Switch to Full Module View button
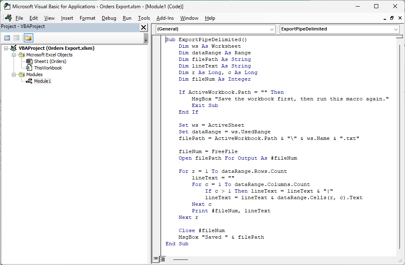This screenshot has height=265, width=405. pos(163,259)
